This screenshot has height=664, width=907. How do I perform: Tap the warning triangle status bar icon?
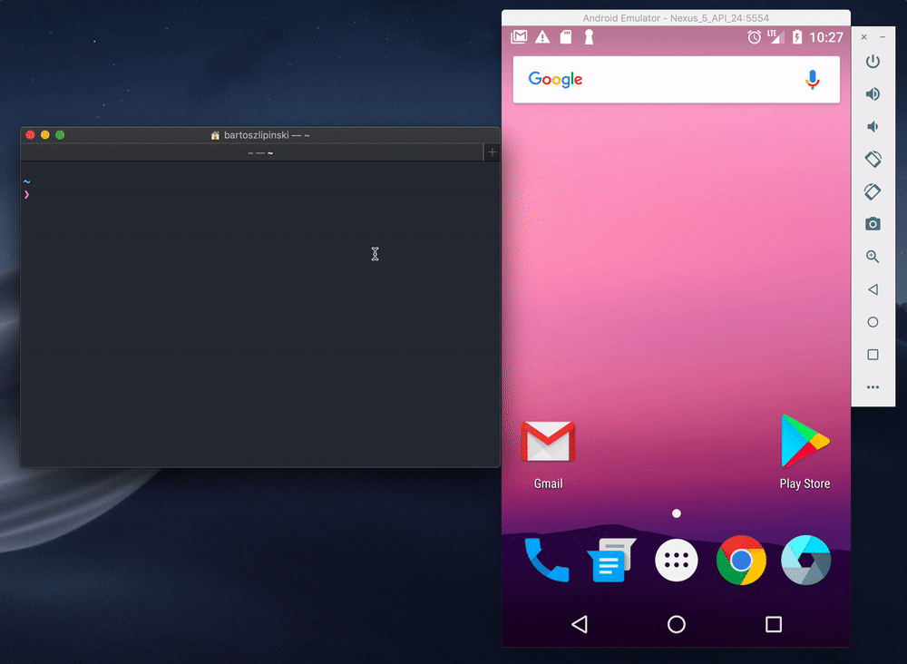click(x=542, y=37)
